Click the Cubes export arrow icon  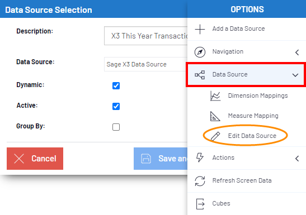[x=200, y=204]
